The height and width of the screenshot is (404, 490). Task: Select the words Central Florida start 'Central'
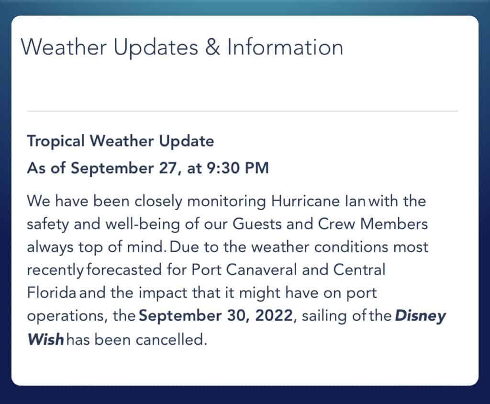tap(359, 269)
